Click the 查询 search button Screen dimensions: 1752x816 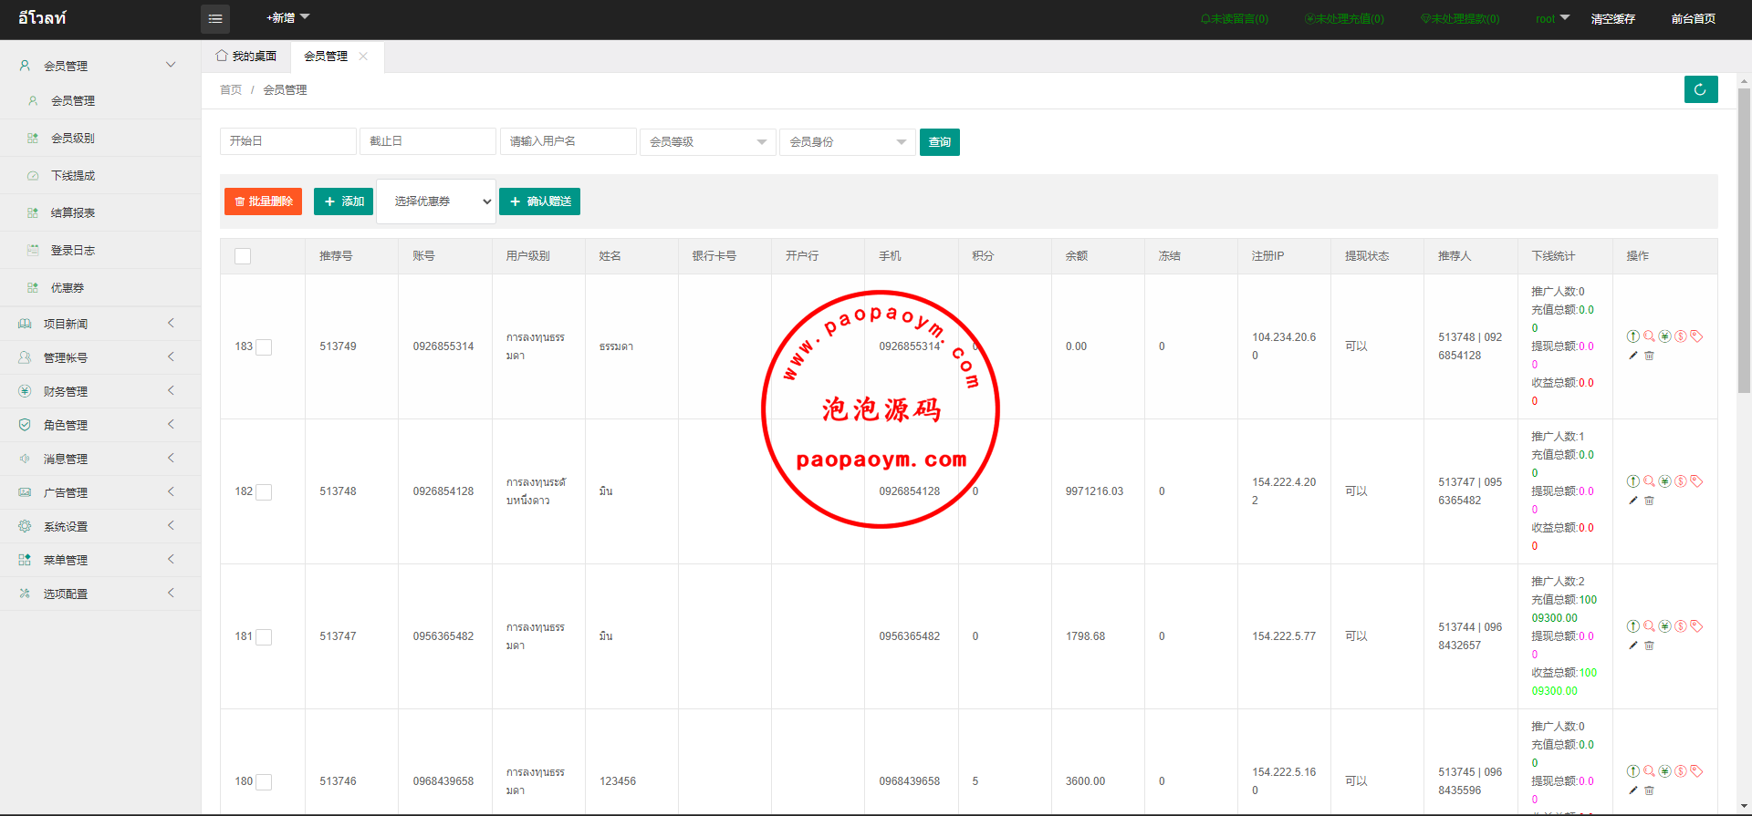(x=939, y=142)
